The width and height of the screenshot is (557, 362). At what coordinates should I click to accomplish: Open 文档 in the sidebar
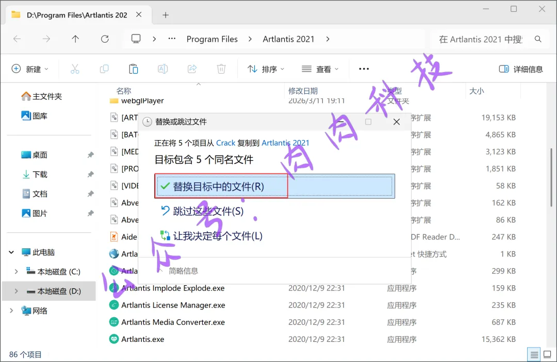click(x=34, y=194)
